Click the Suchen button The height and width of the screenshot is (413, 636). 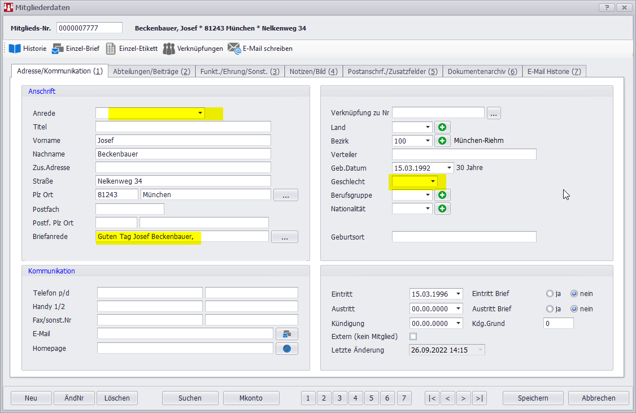[190, 398]
